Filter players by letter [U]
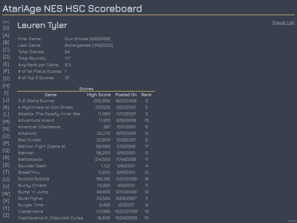Screen dimensions: 297x223 click(6, 180)
